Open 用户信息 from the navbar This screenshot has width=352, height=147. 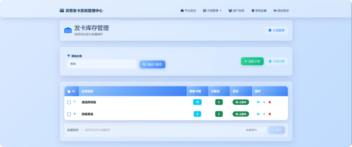click(x=236, y=11)
